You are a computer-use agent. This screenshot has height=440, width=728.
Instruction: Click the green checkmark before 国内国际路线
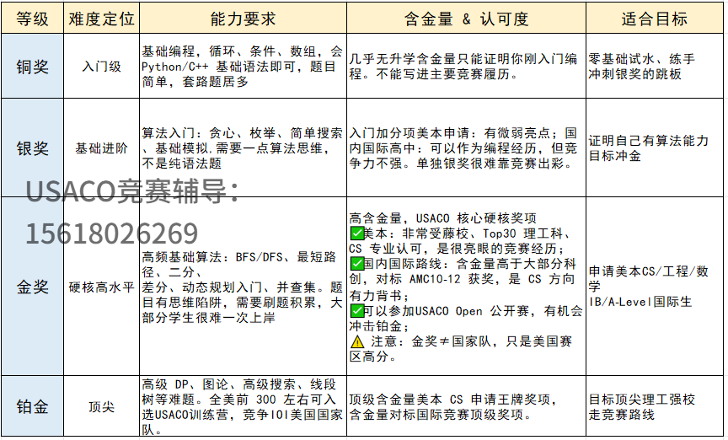click(x=356, y=264)
